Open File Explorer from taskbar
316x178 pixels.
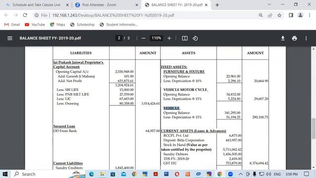(x=102, y=174)
